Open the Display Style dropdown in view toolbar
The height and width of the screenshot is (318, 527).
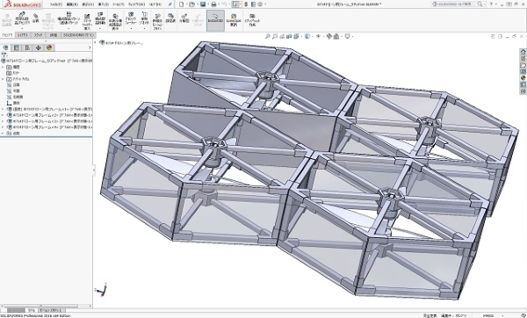307,36
